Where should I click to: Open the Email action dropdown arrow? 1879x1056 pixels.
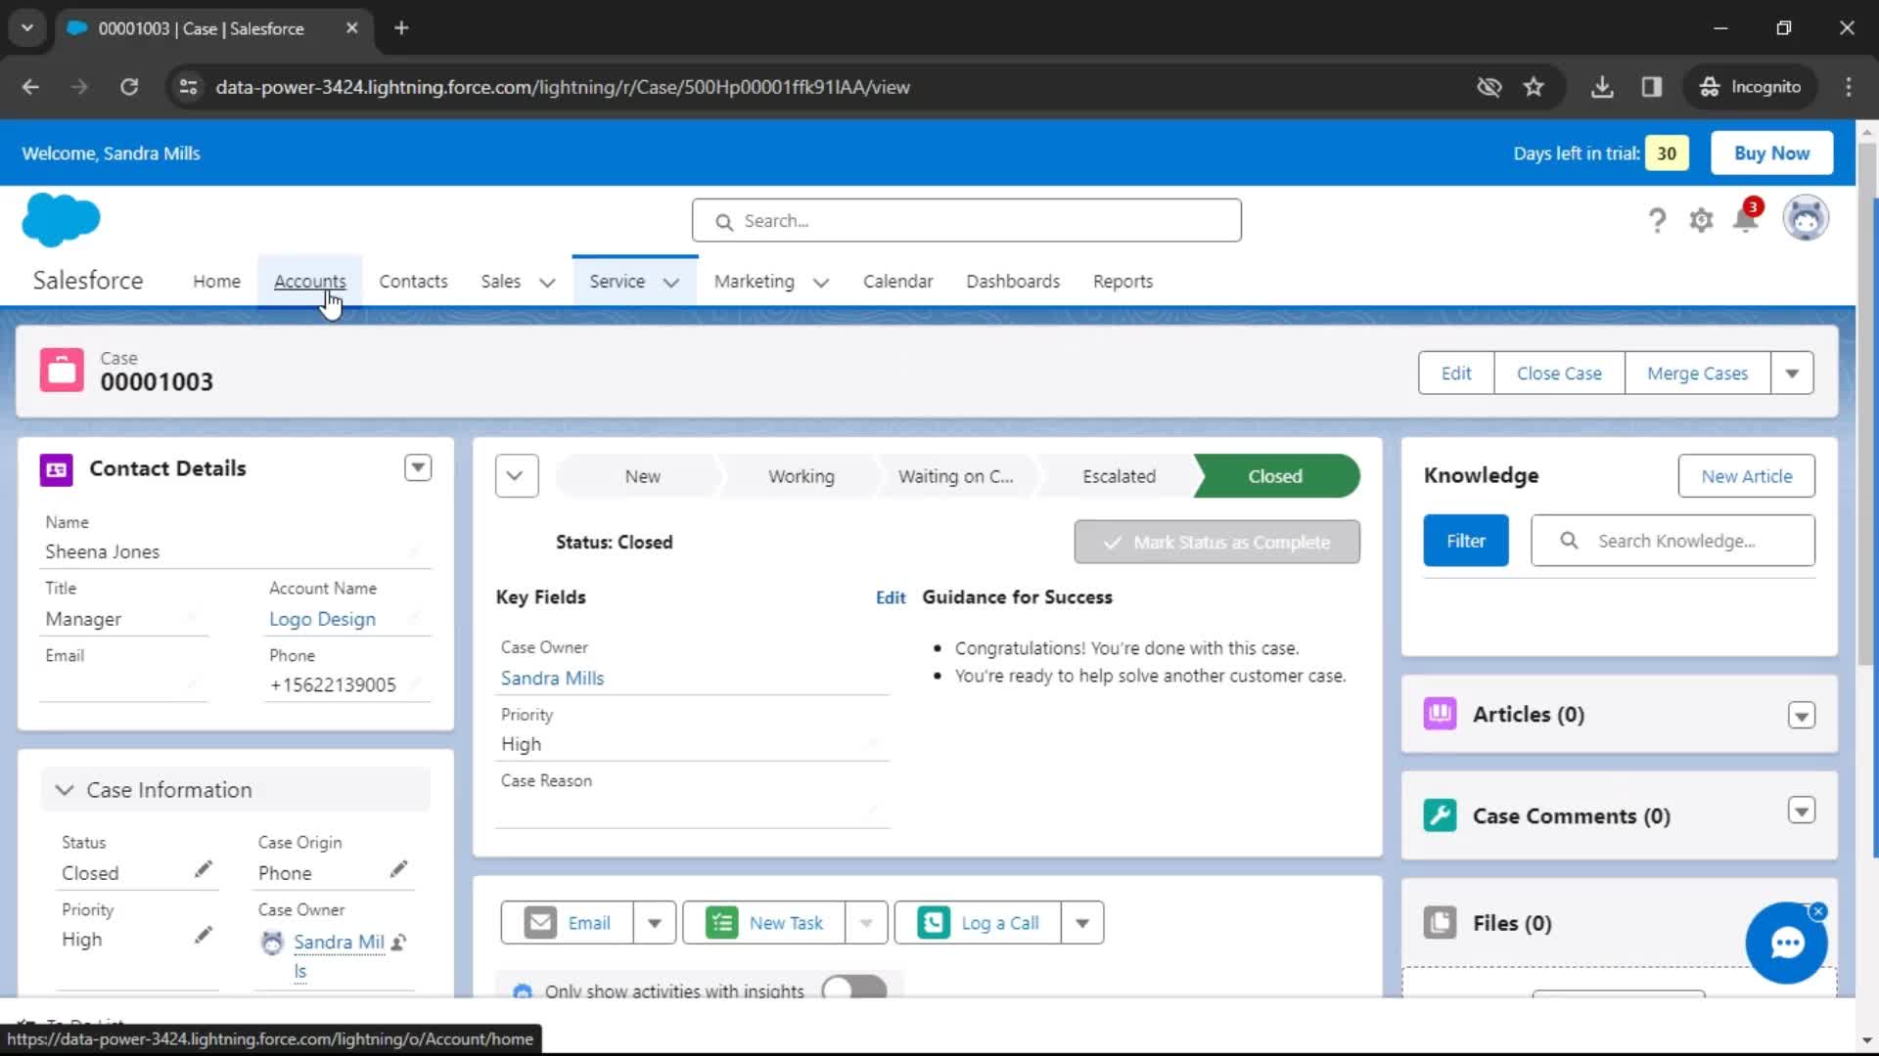coord(655,923)
